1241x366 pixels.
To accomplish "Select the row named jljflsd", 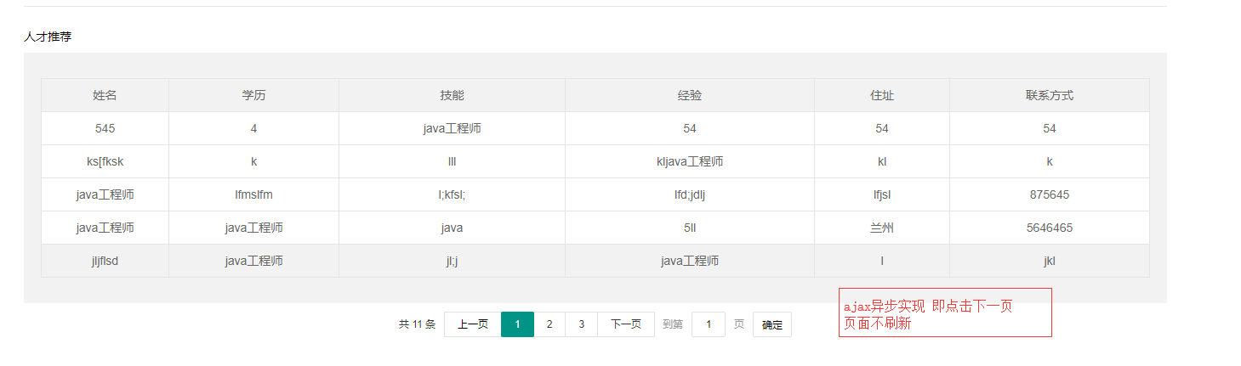I will [105, 261].
